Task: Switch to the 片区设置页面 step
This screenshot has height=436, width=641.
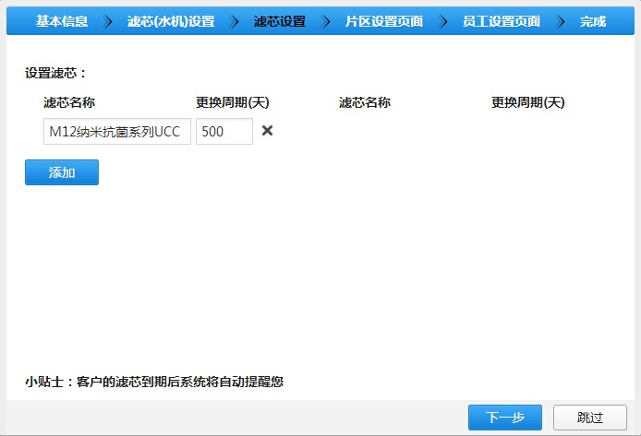Action: pos(383,20)
